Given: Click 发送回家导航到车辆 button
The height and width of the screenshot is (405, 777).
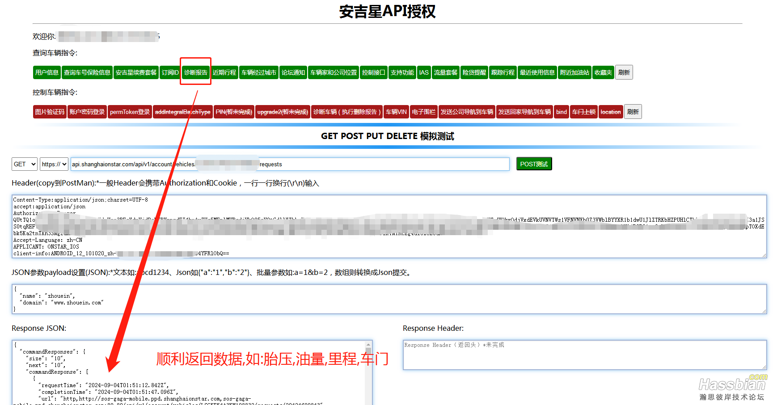Looking at the screenshot, I should point(525,112).
